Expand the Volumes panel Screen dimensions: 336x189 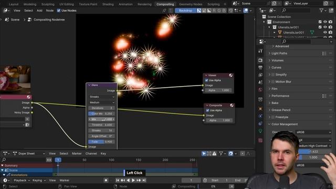coord(278,60)
